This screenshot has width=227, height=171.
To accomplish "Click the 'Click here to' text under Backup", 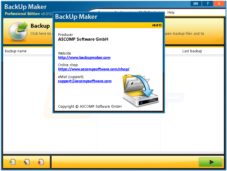I will (40, 34).
